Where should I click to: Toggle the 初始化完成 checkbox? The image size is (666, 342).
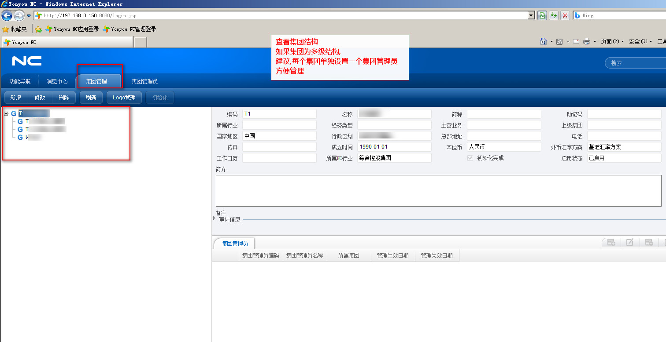[x=470, y=158]
